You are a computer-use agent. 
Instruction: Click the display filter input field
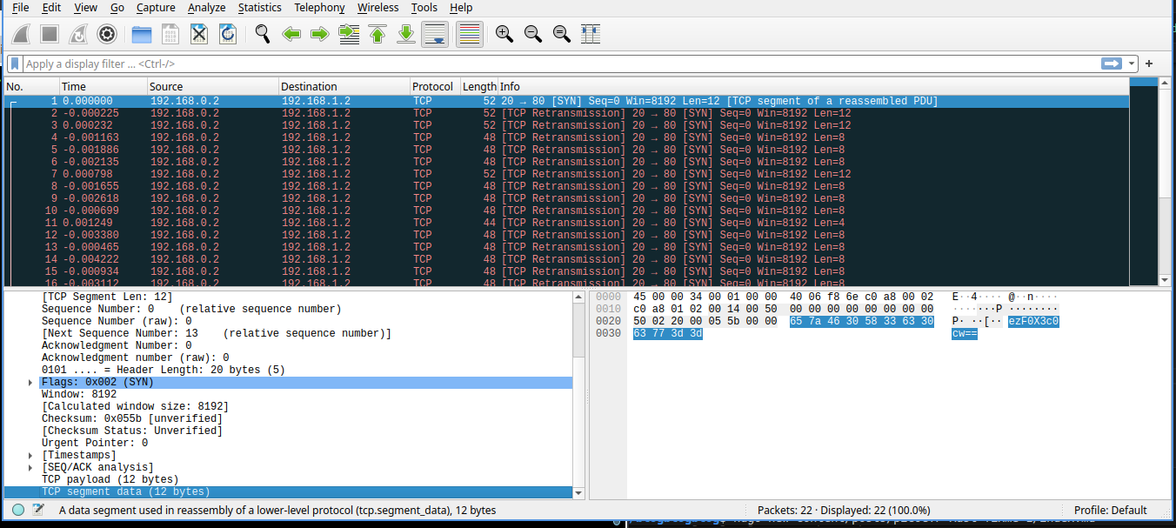pos(557,63)
